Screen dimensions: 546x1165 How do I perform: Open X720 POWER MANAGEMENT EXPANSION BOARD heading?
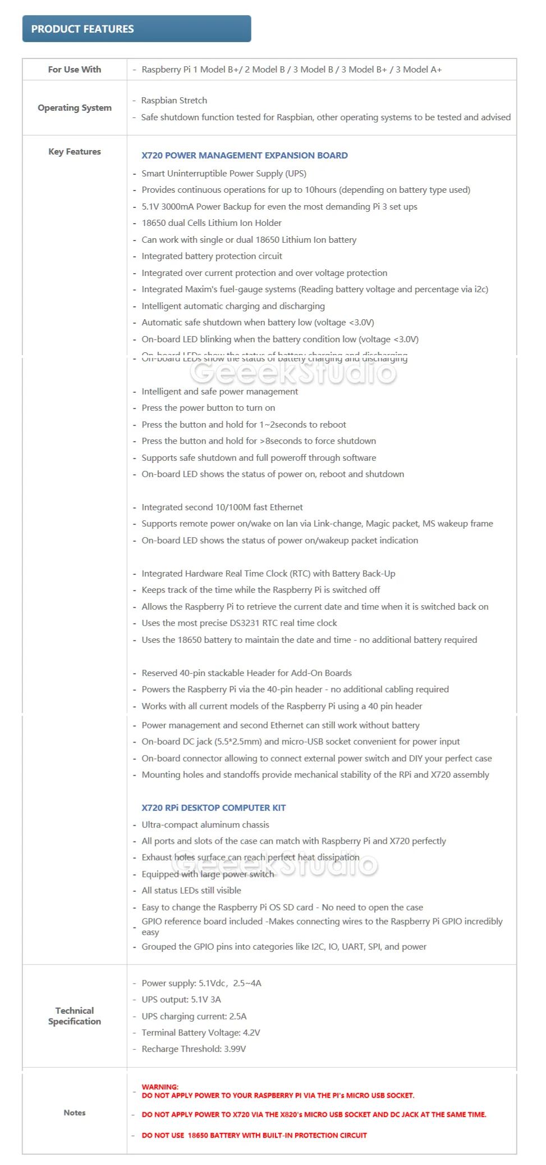click(x=245, y=156)
